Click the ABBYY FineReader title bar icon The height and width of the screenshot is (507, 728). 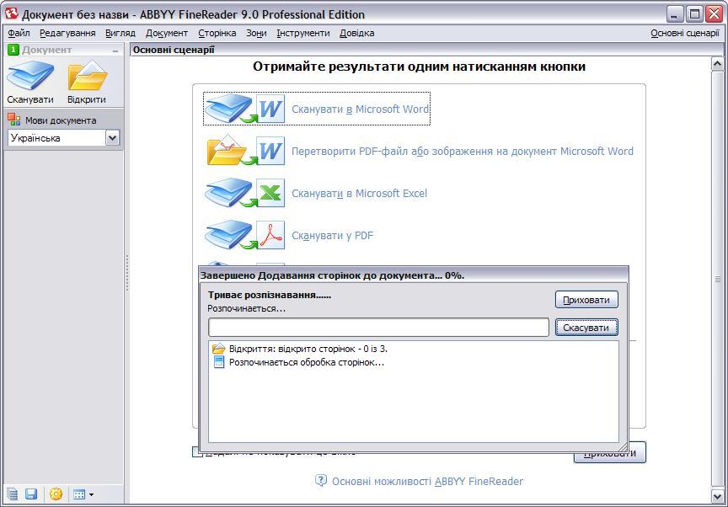(11, 13)
